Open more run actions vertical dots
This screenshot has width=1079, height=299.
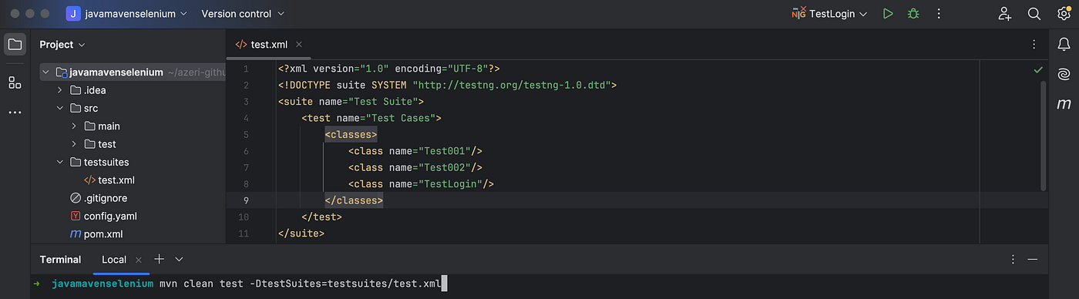point(939,13)
